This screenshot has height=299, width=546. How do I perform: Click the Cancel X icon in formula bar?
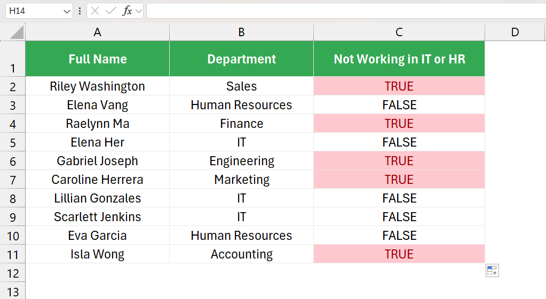pyautogui.click(x=94, y=11)
